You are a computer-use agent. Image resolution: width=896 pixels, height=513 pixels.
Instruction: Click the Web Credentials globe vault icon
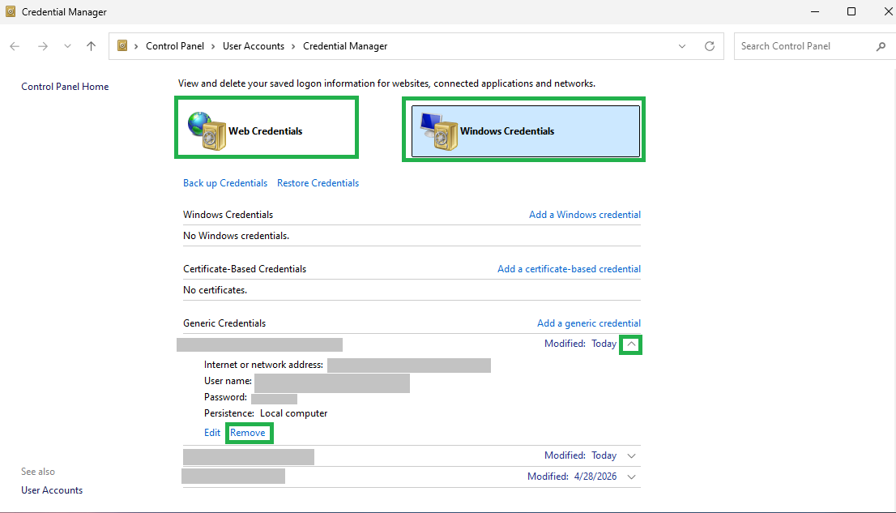(x=207, y=131)
